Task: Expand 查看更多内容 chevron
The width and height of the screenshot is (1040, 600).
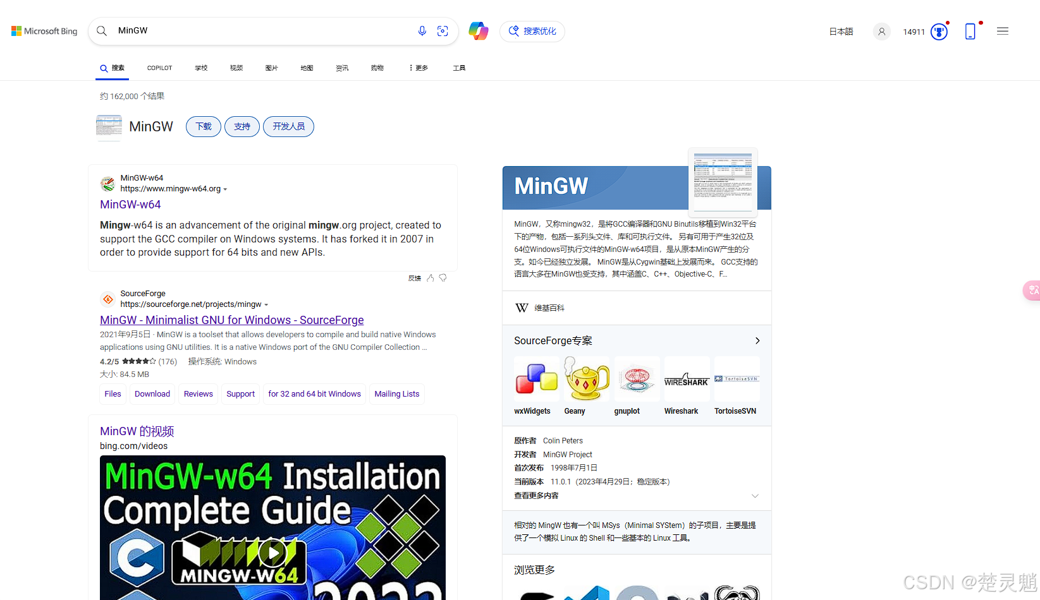Action: coord(755,496)
